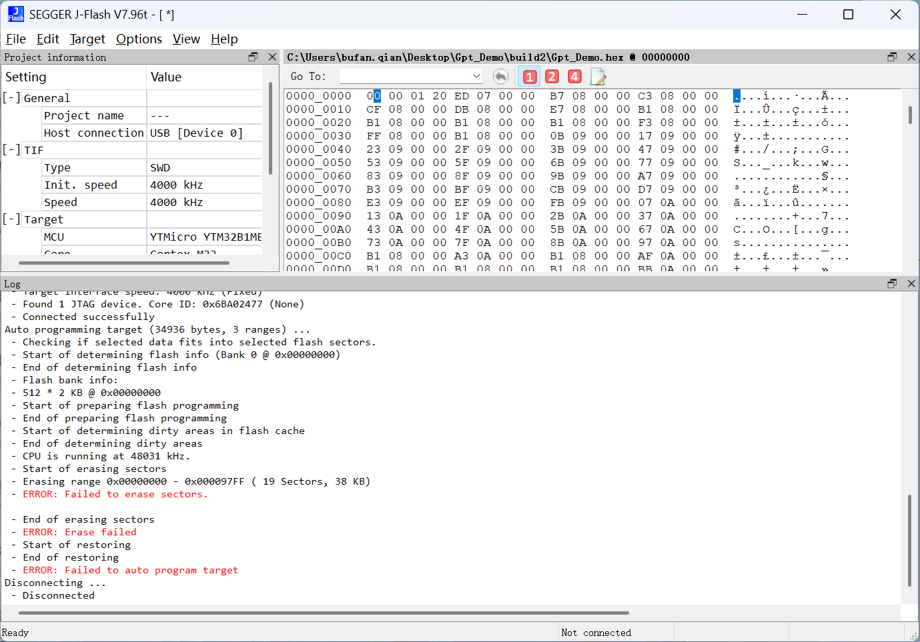Click the first byte CF on row 0000_0010

[x=374, y=109]
